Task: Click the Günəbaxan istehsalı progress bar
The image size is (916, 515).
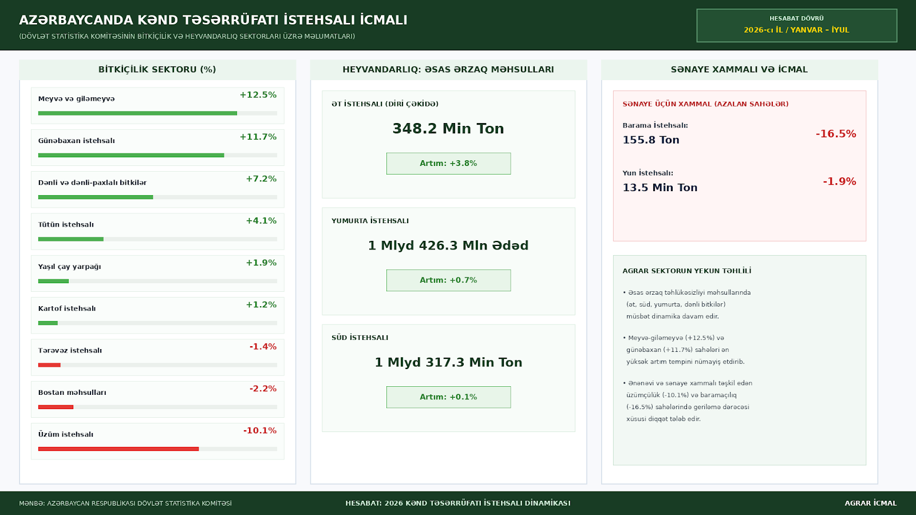Action: tap(157, 155)
